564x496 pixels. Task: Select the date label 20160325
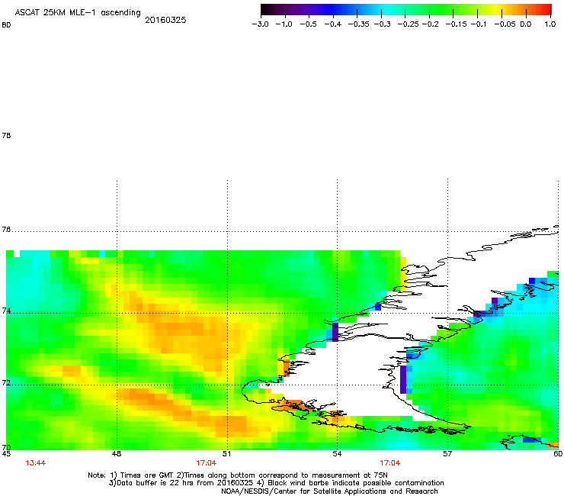point(165,20)
